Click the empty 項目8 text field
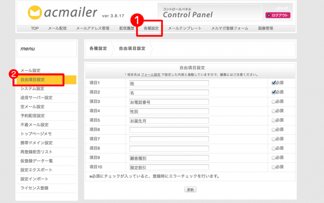324x203 pixels. tap(169, 149)
